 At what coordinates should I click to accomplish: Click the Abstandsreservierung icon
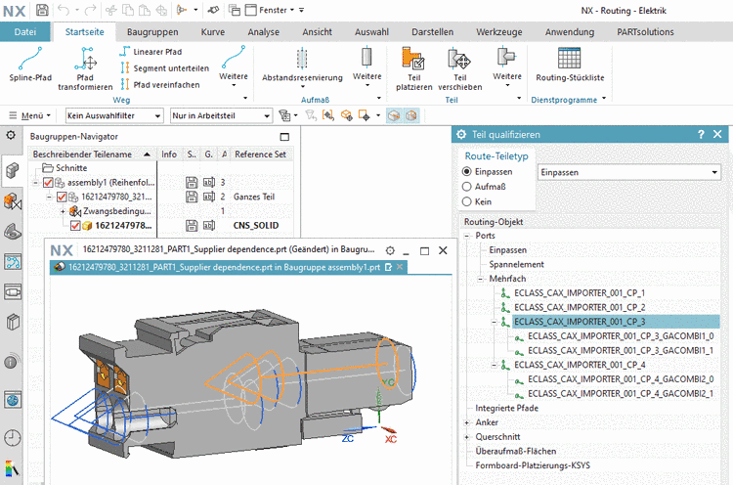pos(301,58)
